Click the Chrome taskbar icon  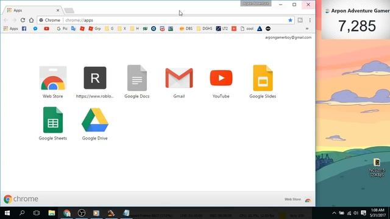66,213
